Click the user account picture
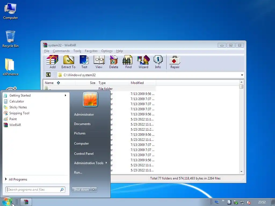Screen dimensions: 275x206 [90, 99]
